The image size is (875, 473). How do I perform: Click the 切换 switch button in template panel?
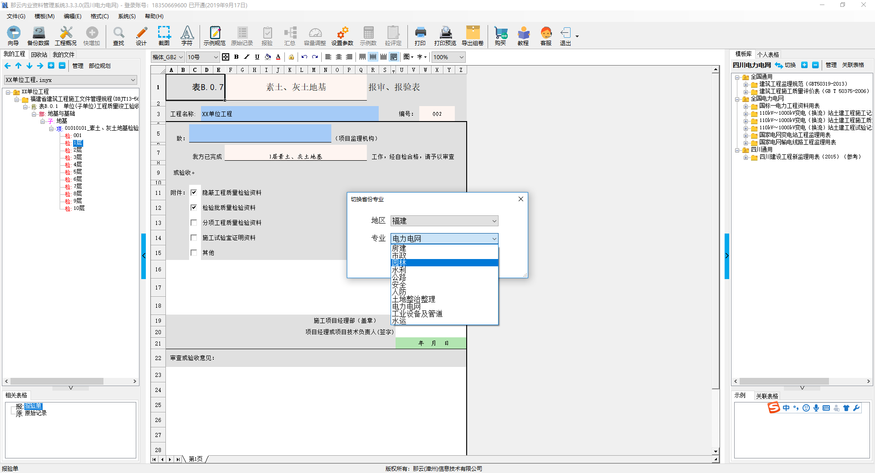click(x=786, y=65)
